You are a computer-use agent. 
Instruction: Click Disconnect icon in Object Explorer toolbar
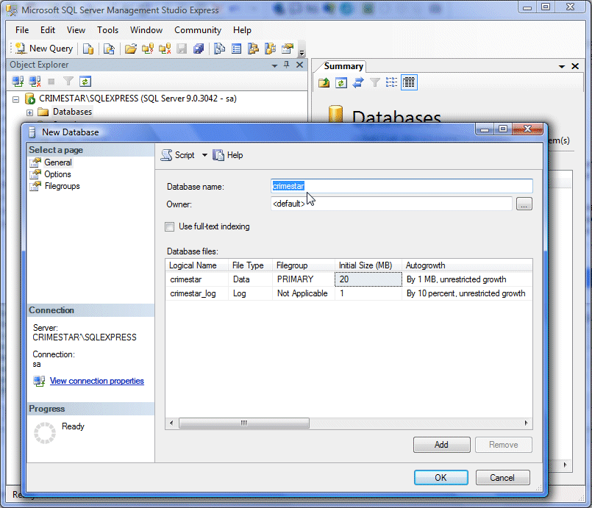tap(35, 82)
